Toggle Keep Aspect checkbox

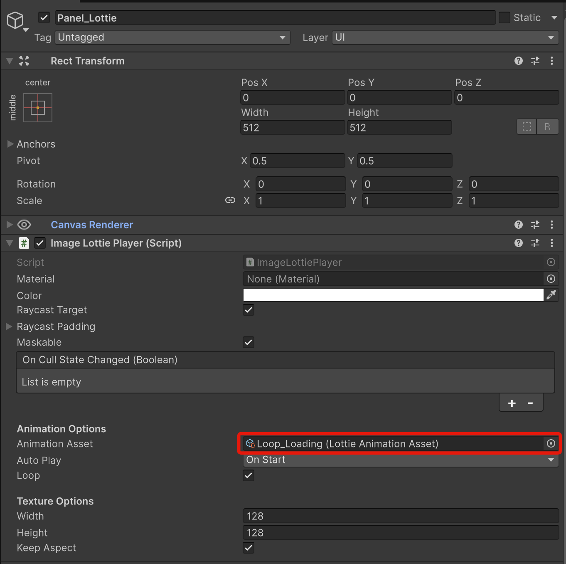click(x=249, y=548)
